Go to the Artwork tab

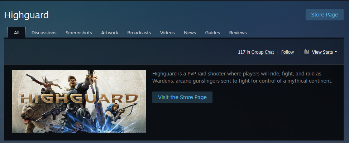point(110,33)
